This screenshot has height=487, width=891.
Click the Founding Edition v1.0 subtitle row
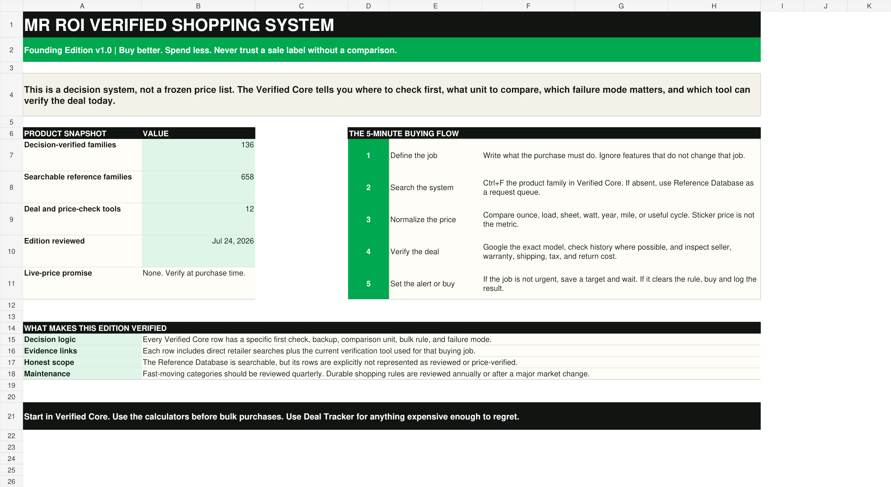(392, 50)
